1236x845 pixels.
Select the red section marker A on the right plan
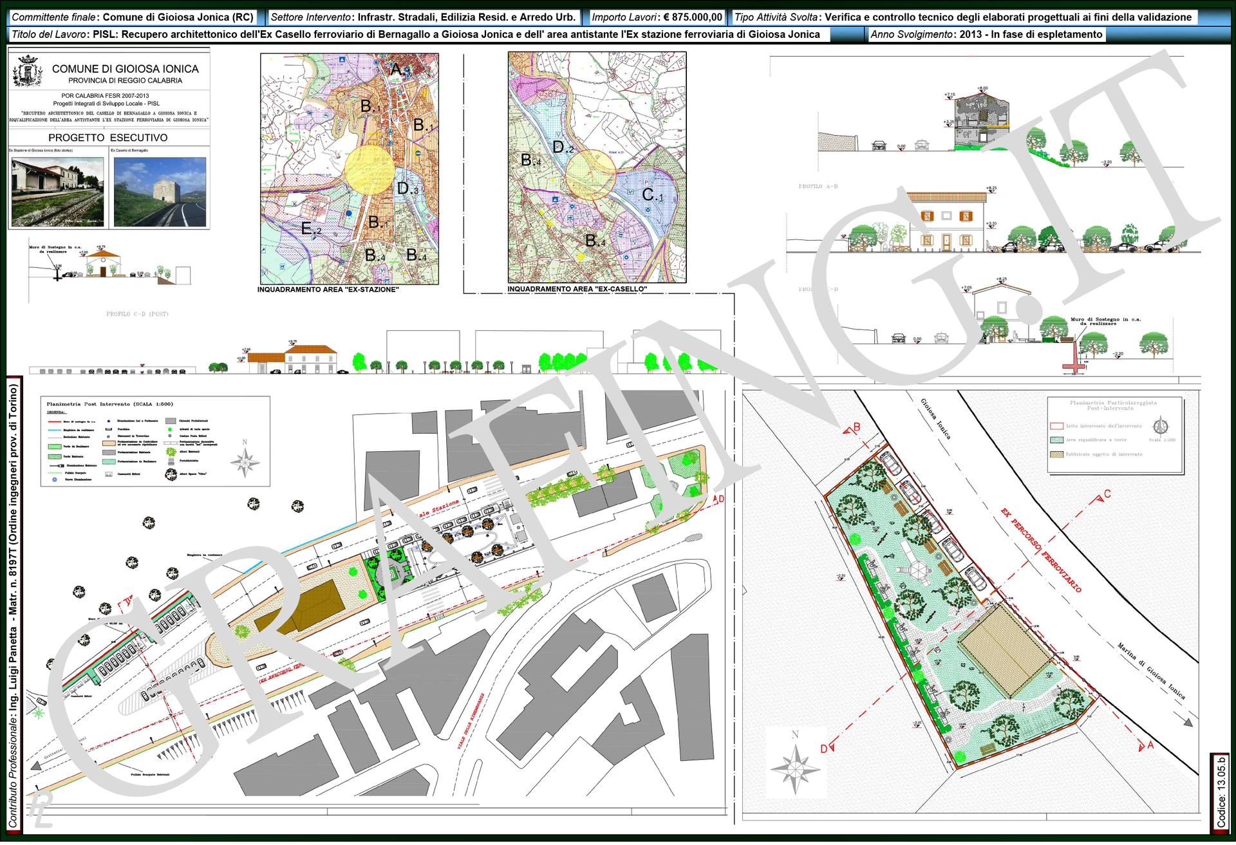click(x=1150, y=745)
